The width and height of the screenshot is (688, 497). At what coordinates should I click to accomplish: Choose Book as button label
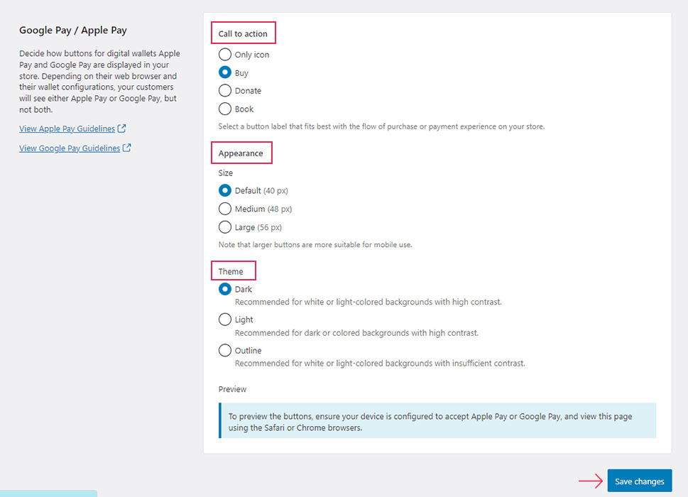click(x=224, y=109)
